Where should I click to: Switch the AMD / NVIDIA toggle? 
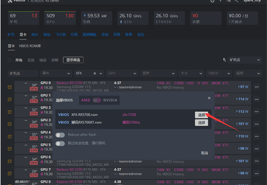(97, 100)
